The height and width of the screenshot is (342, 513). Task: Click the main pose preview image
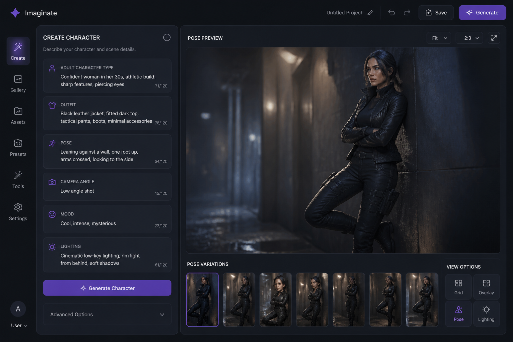coord(343,150)
